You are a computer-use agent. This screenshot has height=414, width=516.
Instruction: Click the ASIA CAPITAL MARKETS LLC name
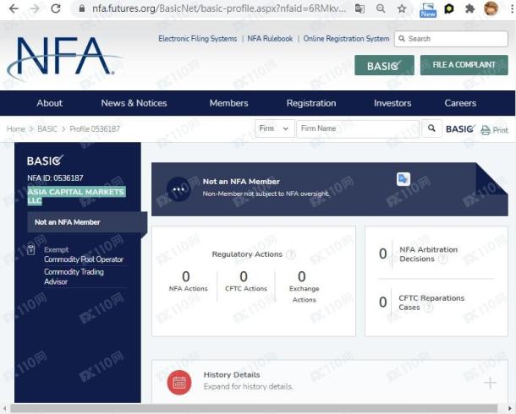coord(76,196)
